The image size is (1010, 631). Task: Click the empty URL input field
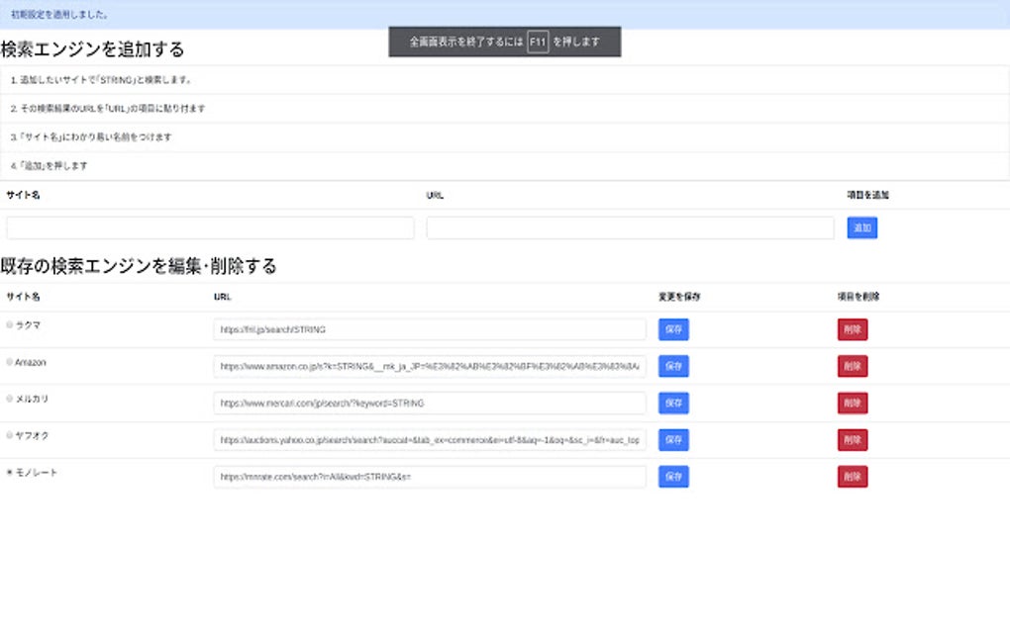630,227
